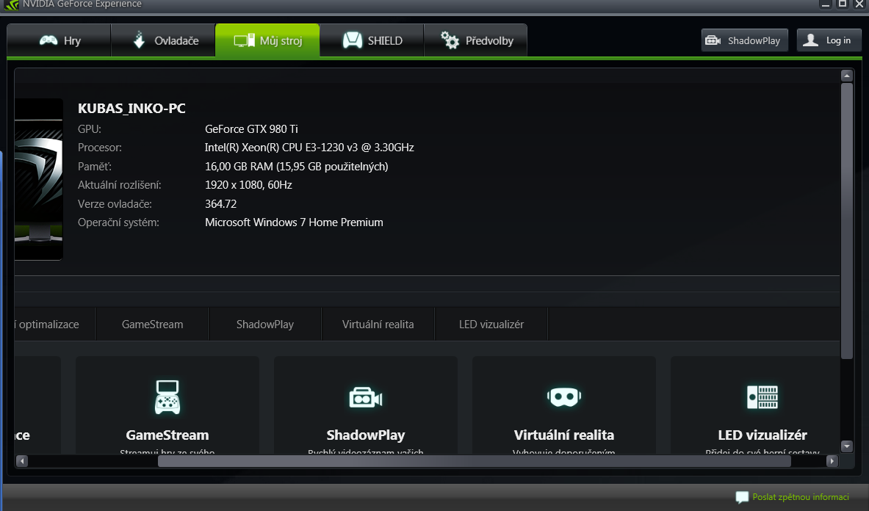Close the GeForce Experience window

click(859, 4)
